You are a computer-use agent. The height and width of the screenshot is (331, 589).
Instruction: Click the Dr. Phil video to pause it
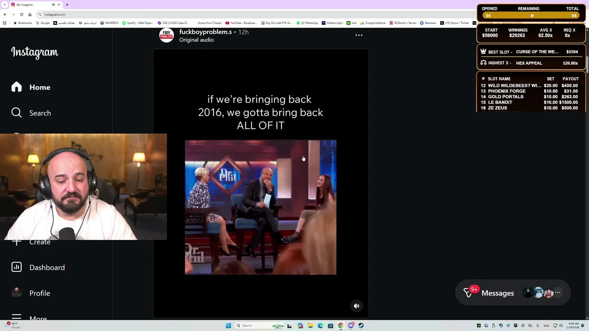[x=260, y=207]
